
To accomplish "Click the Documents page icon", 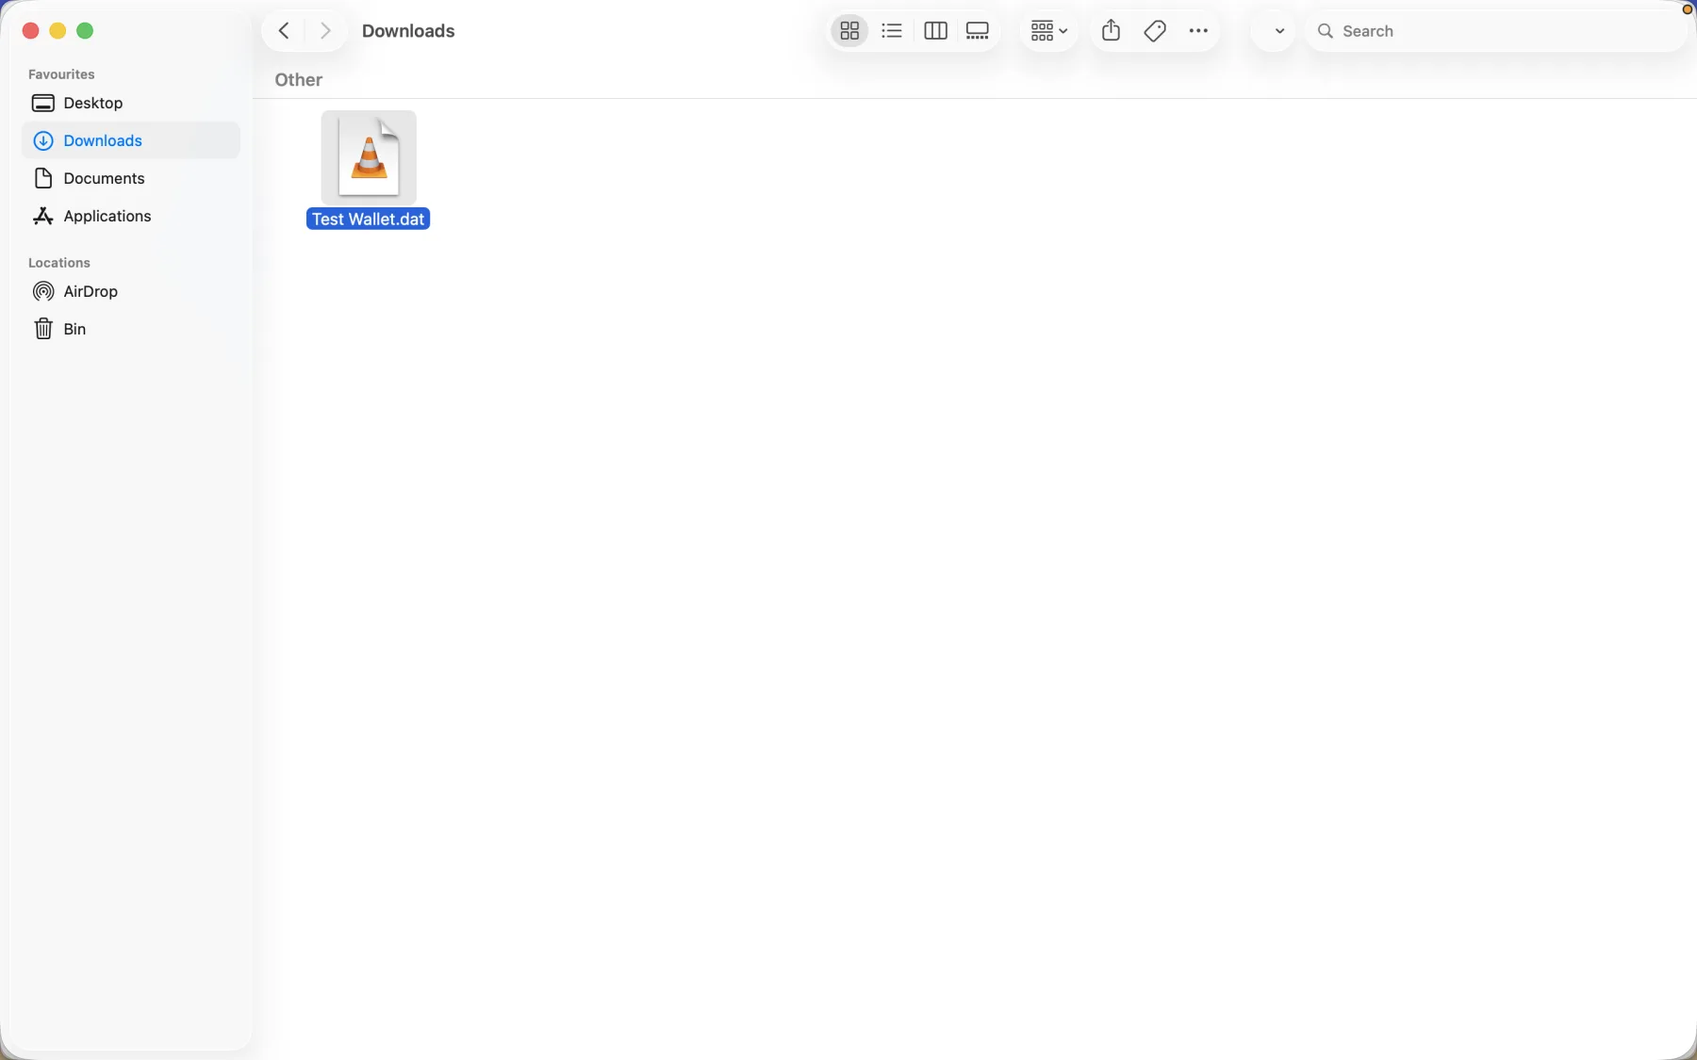I will (x=42, y=178).
